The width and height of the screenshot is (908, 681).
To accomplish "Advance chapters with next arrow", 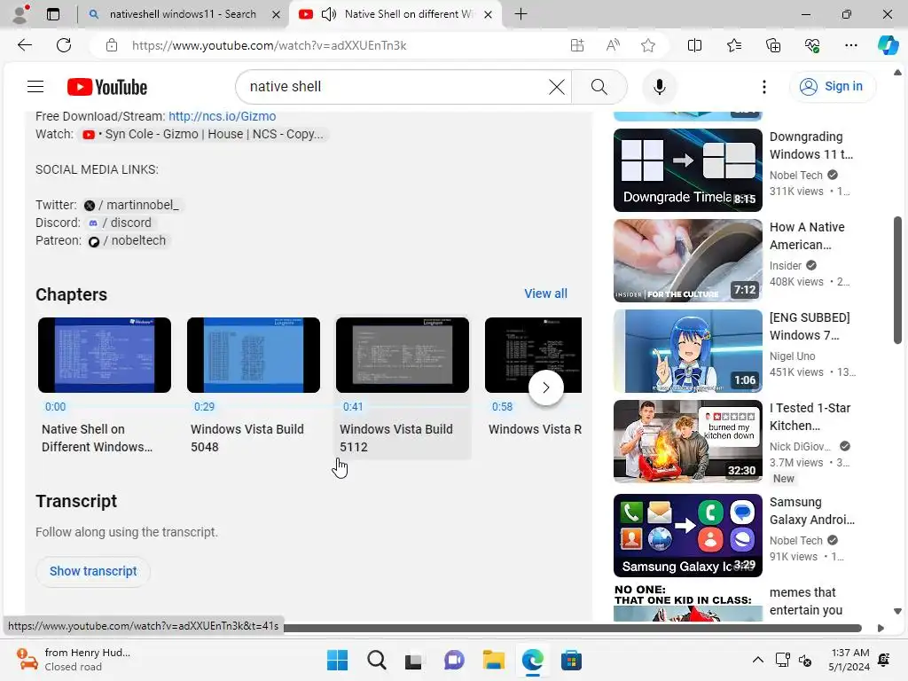I will coord(545,387).
